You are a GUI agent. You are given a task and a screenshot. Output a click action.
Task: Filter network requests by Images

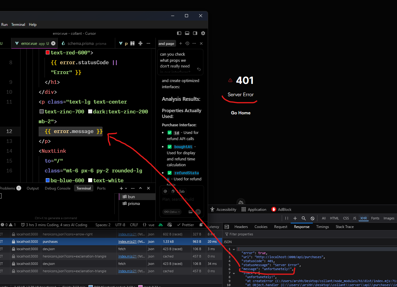click(x=389, y=218)
